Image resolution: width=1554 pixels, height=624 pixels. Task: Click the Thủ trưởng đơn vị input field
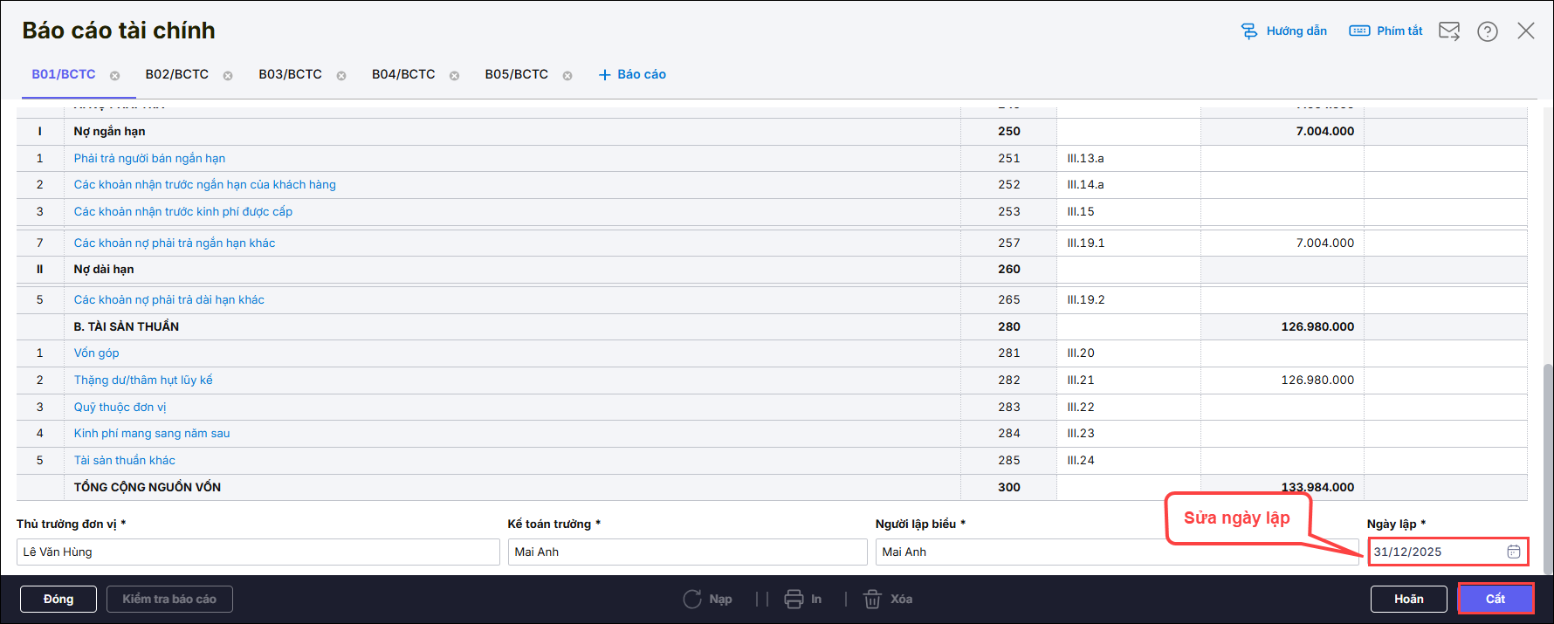pyautogui.click(x=258, y=552)
